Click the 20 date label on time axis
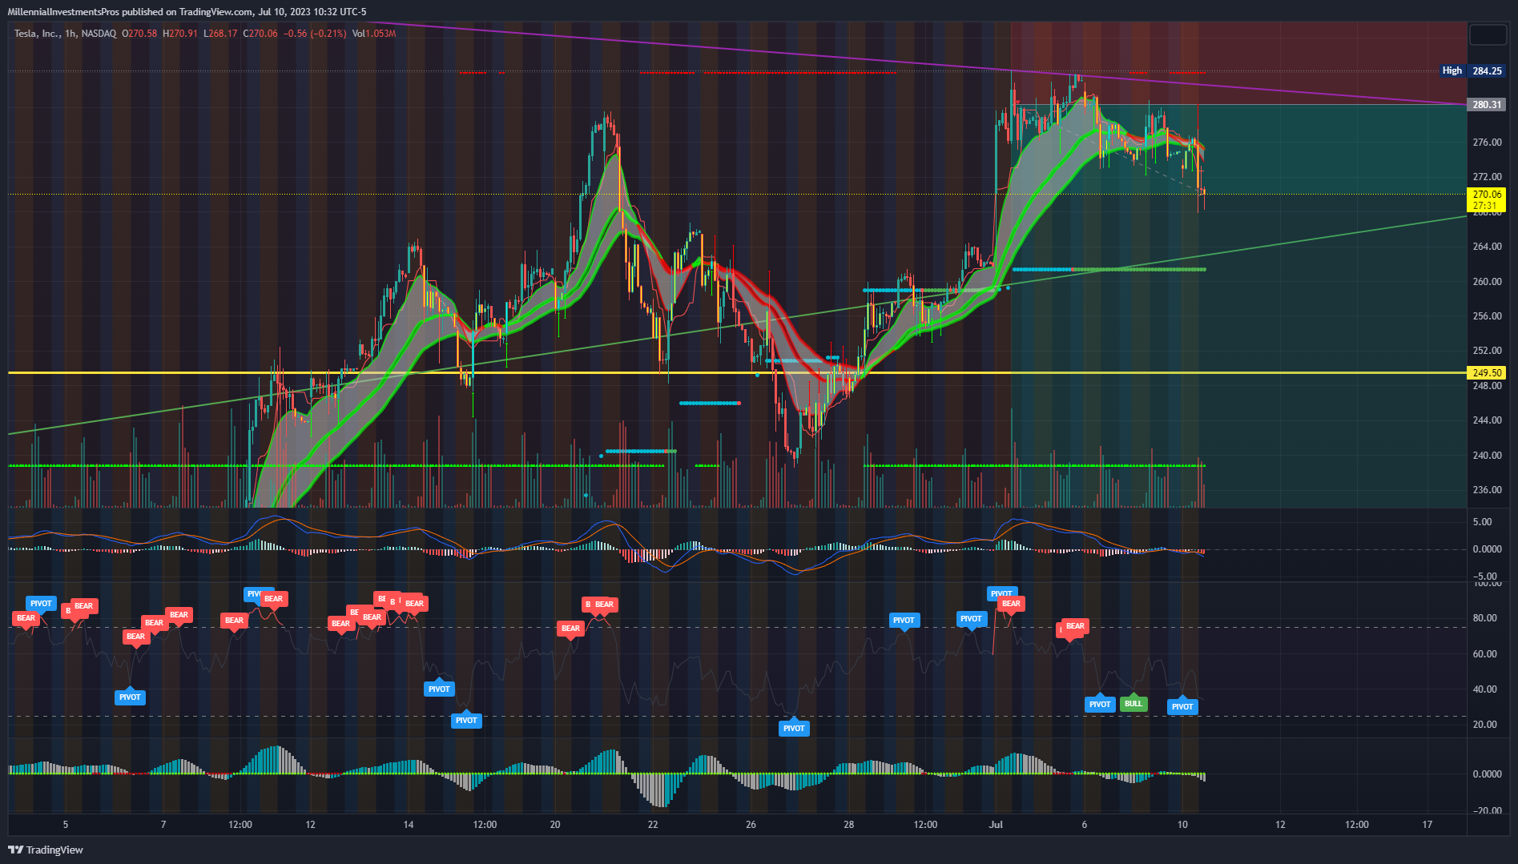1518x864 pixels. [x=555, y=825]
